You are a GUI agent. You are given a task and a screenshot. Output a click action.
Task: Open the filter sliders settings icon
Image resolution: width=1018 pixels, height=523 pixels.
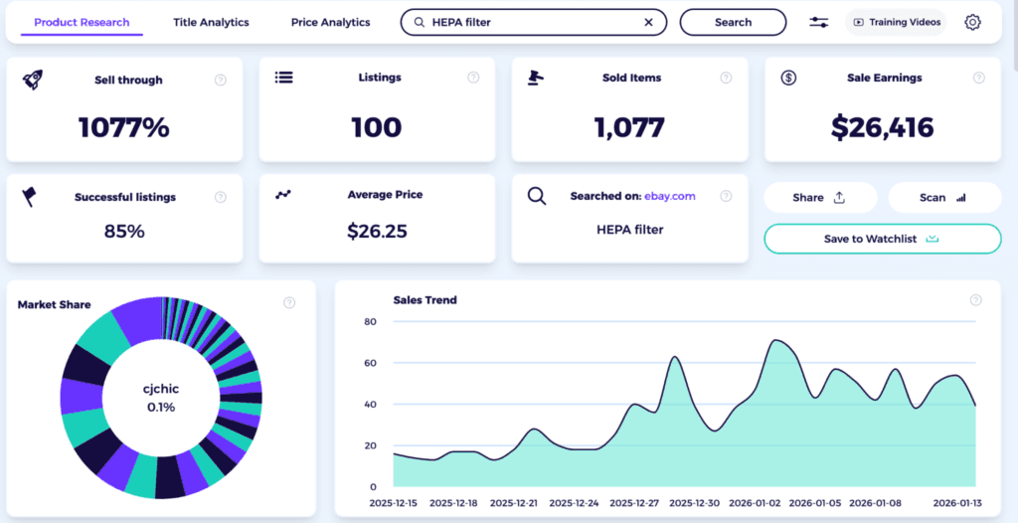(x=818, y=22)
